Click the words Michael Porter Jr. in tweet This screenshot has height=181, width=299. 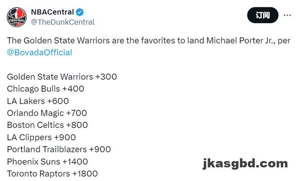241,41
